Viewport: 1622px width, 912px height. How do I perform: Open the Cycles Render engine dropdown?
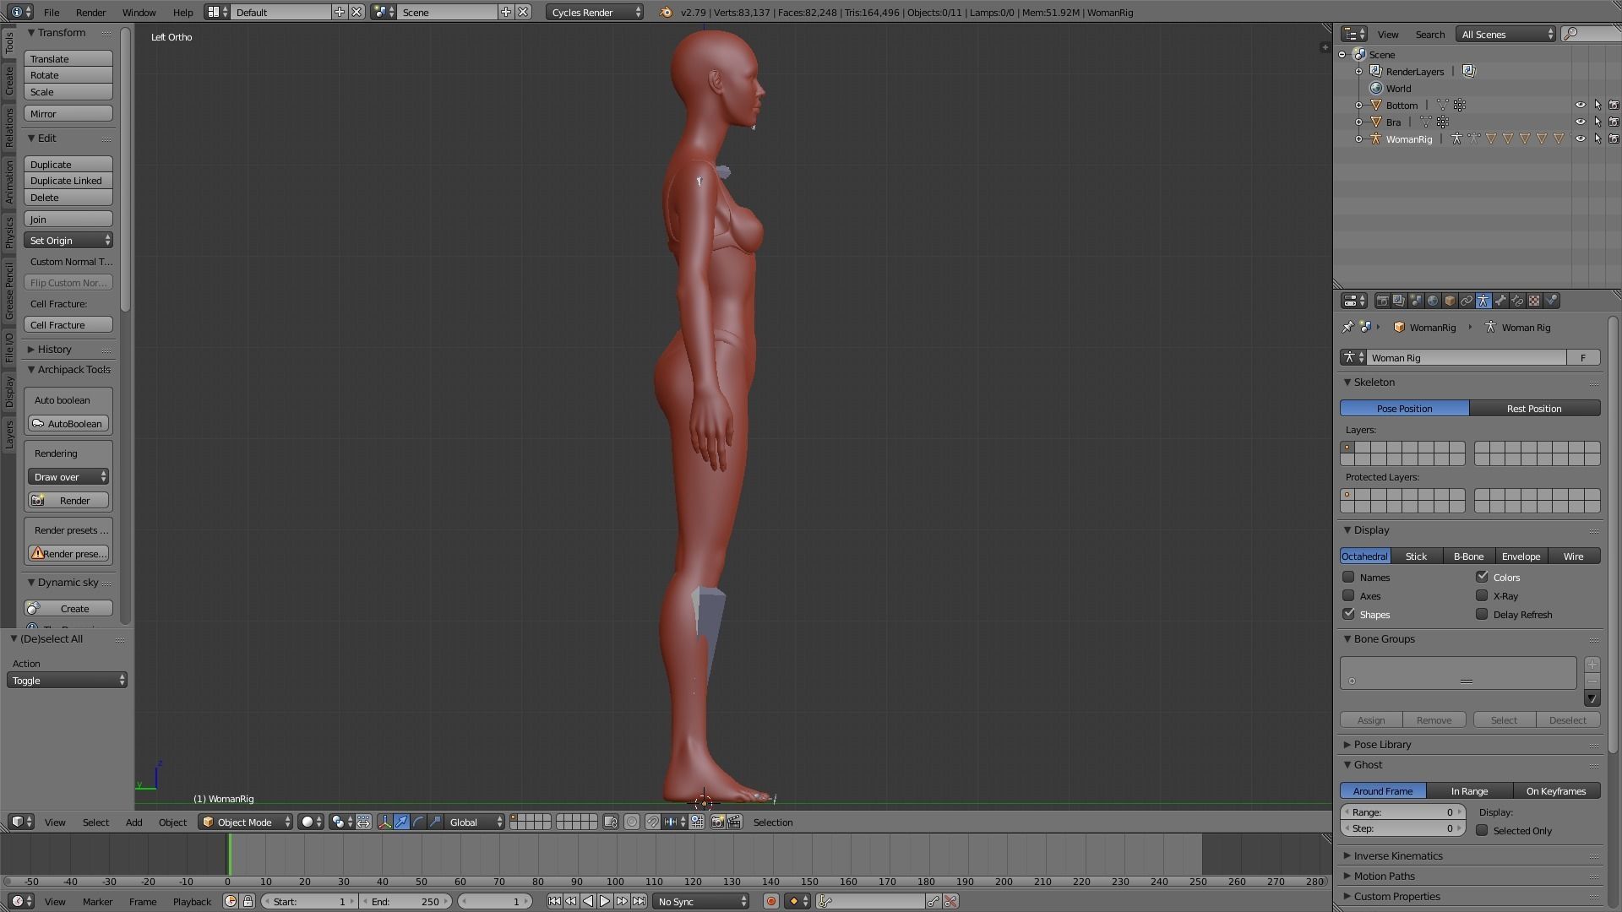coord(595,13)
